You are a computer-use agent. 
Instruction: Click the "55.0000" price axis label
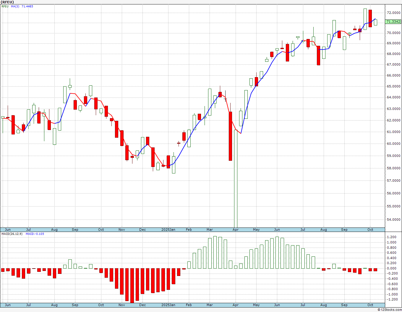[x=393, y=206]
